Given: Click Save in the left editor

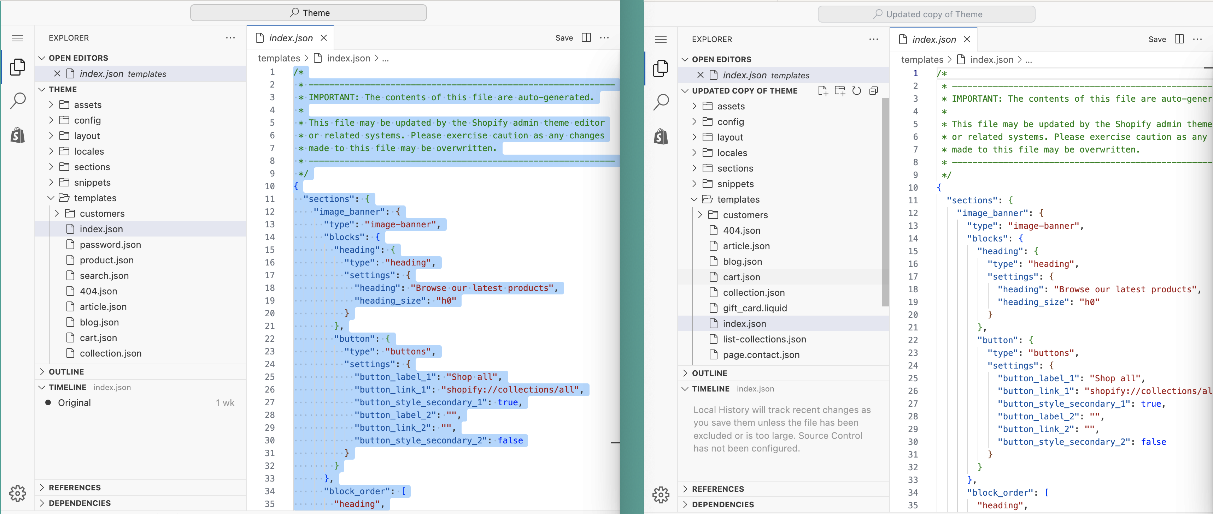Looking at the screenshot, I should pos(564,38).
